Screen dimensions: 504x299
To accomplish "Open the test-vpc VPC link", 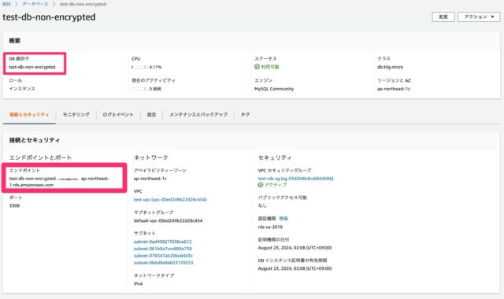I will (x=170, y=199).
